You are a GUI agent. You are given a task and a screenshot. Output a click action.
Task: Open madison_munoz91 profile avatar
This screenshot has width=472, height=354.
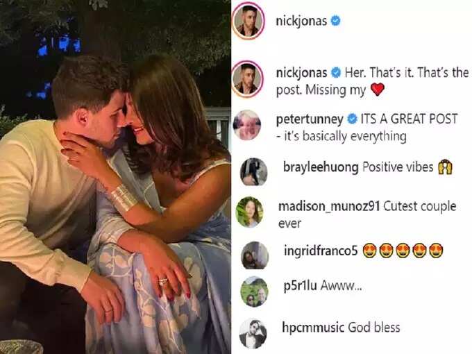tap(249, 212)
